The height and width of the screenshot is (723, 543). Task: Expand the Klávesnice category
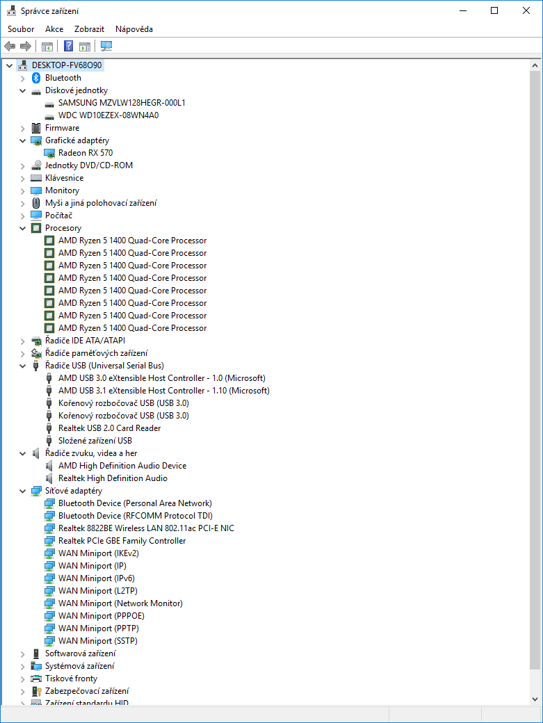point(22,178)
